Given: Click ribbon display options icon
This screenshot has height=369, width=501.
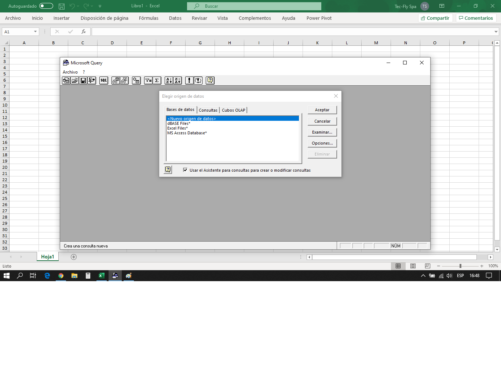Looking at the screenshot, I should click(x=442, y=6).
